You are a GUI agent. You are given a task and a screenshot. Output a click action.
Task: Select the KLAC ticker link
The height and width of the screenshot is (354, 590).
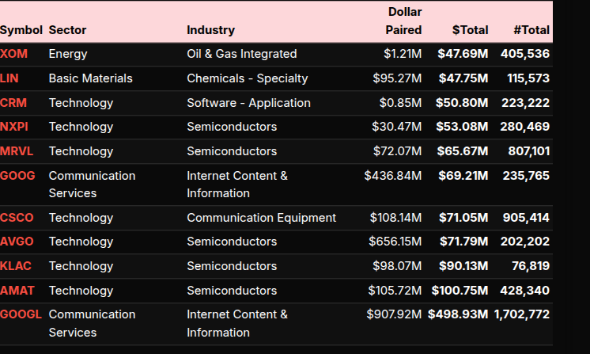point(16,266)
